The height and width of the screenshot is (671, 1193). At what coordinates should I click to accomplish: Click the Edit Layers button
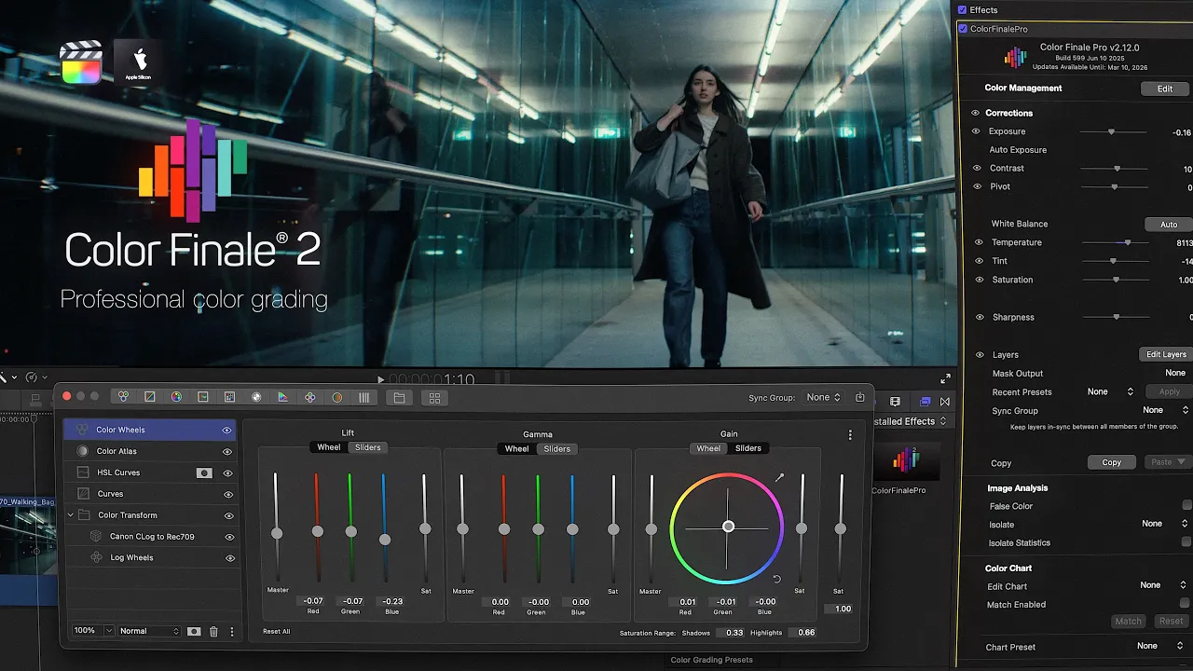pyautogui.click(x=1166, y=354)
